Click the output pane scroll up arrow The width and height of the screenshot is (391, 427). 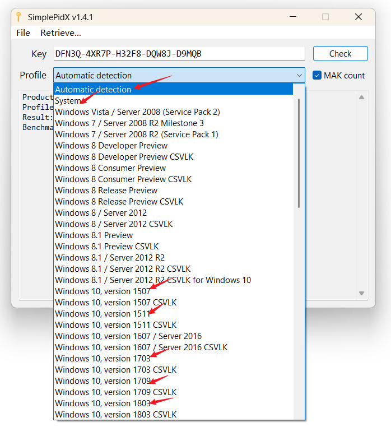coord(361,97)
